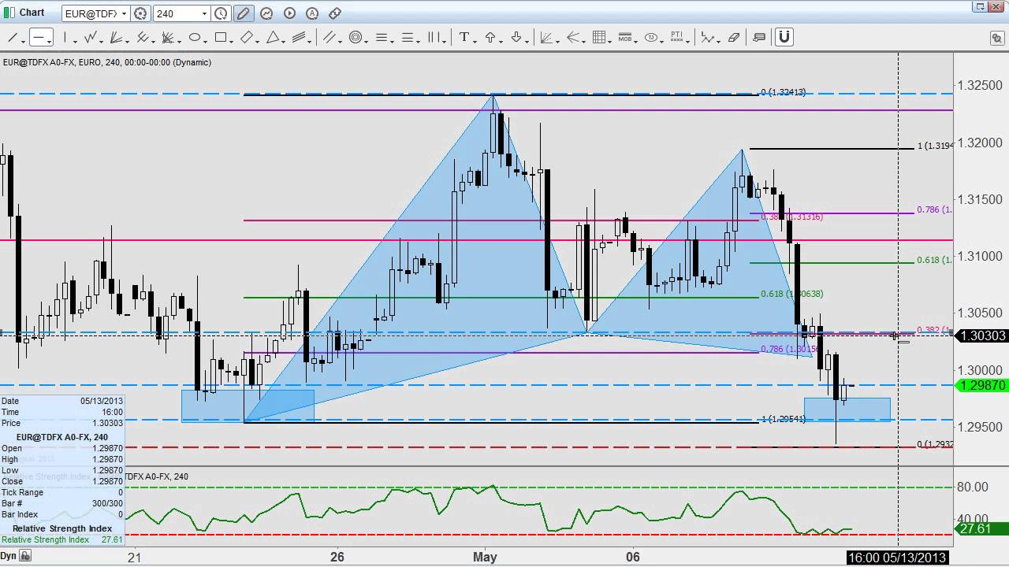This screenshot has width=1009, height=567.
Task: Select the vertical line drawing tool
Action: (x=65, y=37)
